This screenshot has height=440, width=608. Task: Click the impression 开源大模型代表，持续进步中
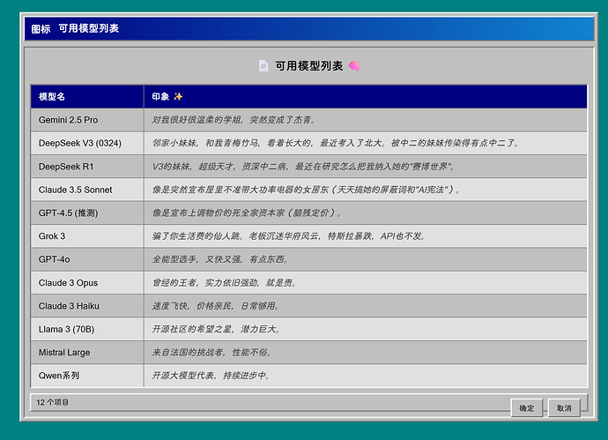tap(211, 376)
